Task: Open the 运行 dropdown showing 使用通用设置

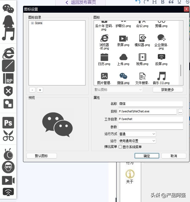Action: (x=137, y=141)
